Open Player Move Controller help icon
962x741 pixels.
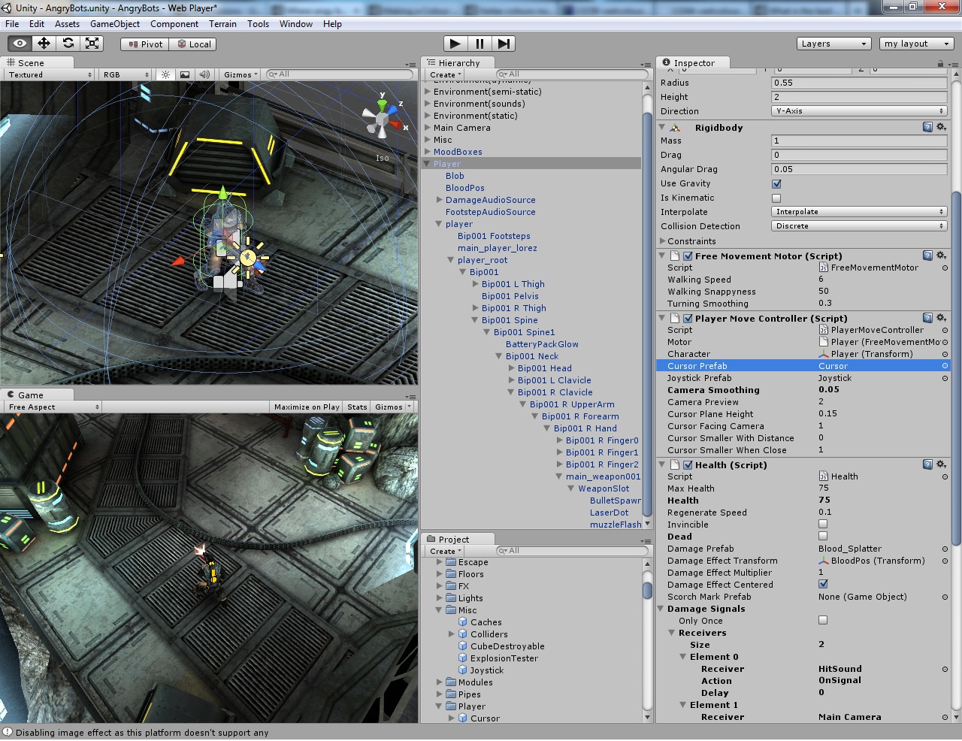(927, 319)
